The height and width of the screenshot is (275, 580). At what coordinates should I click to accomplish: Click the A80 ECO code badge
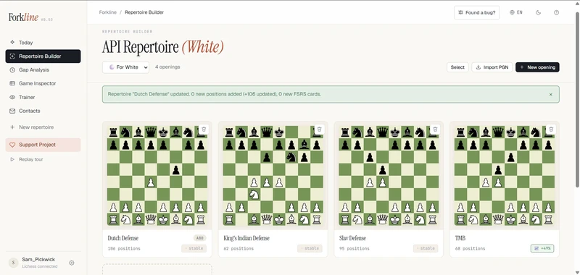pyautogui.click(x=200, y=238)
